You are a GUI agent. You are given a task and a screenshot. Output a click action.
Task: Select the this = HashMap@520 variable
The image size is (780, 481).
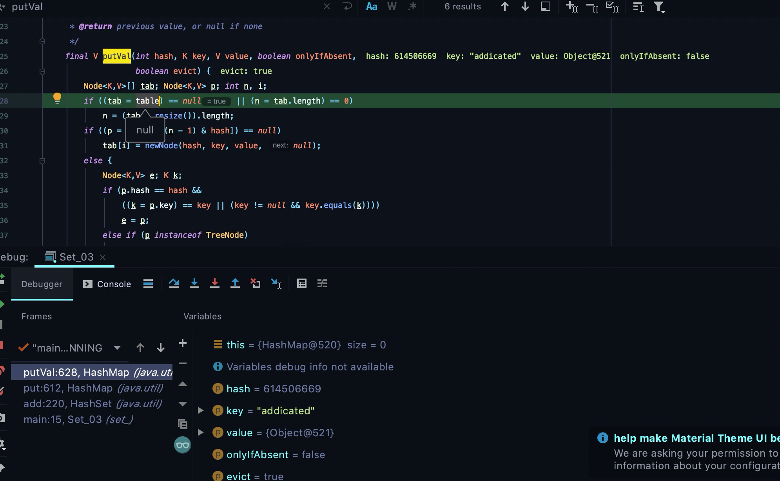[300, 345]
